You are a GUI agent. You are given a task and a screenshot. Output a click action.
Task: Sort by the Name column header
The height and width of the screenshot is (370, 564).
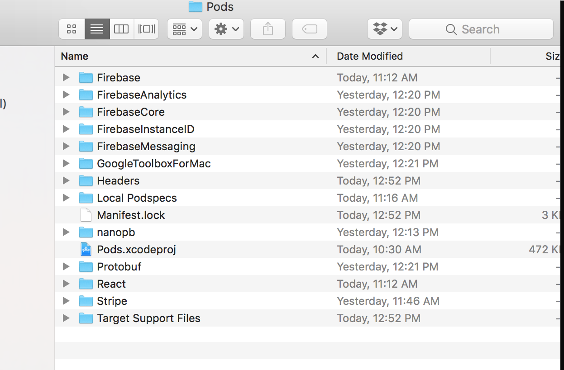pos(191,56)
